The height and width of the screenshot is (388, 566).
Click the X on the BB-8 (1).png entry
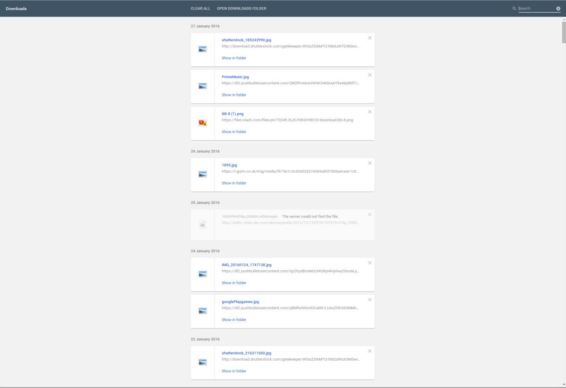(370, 112)
